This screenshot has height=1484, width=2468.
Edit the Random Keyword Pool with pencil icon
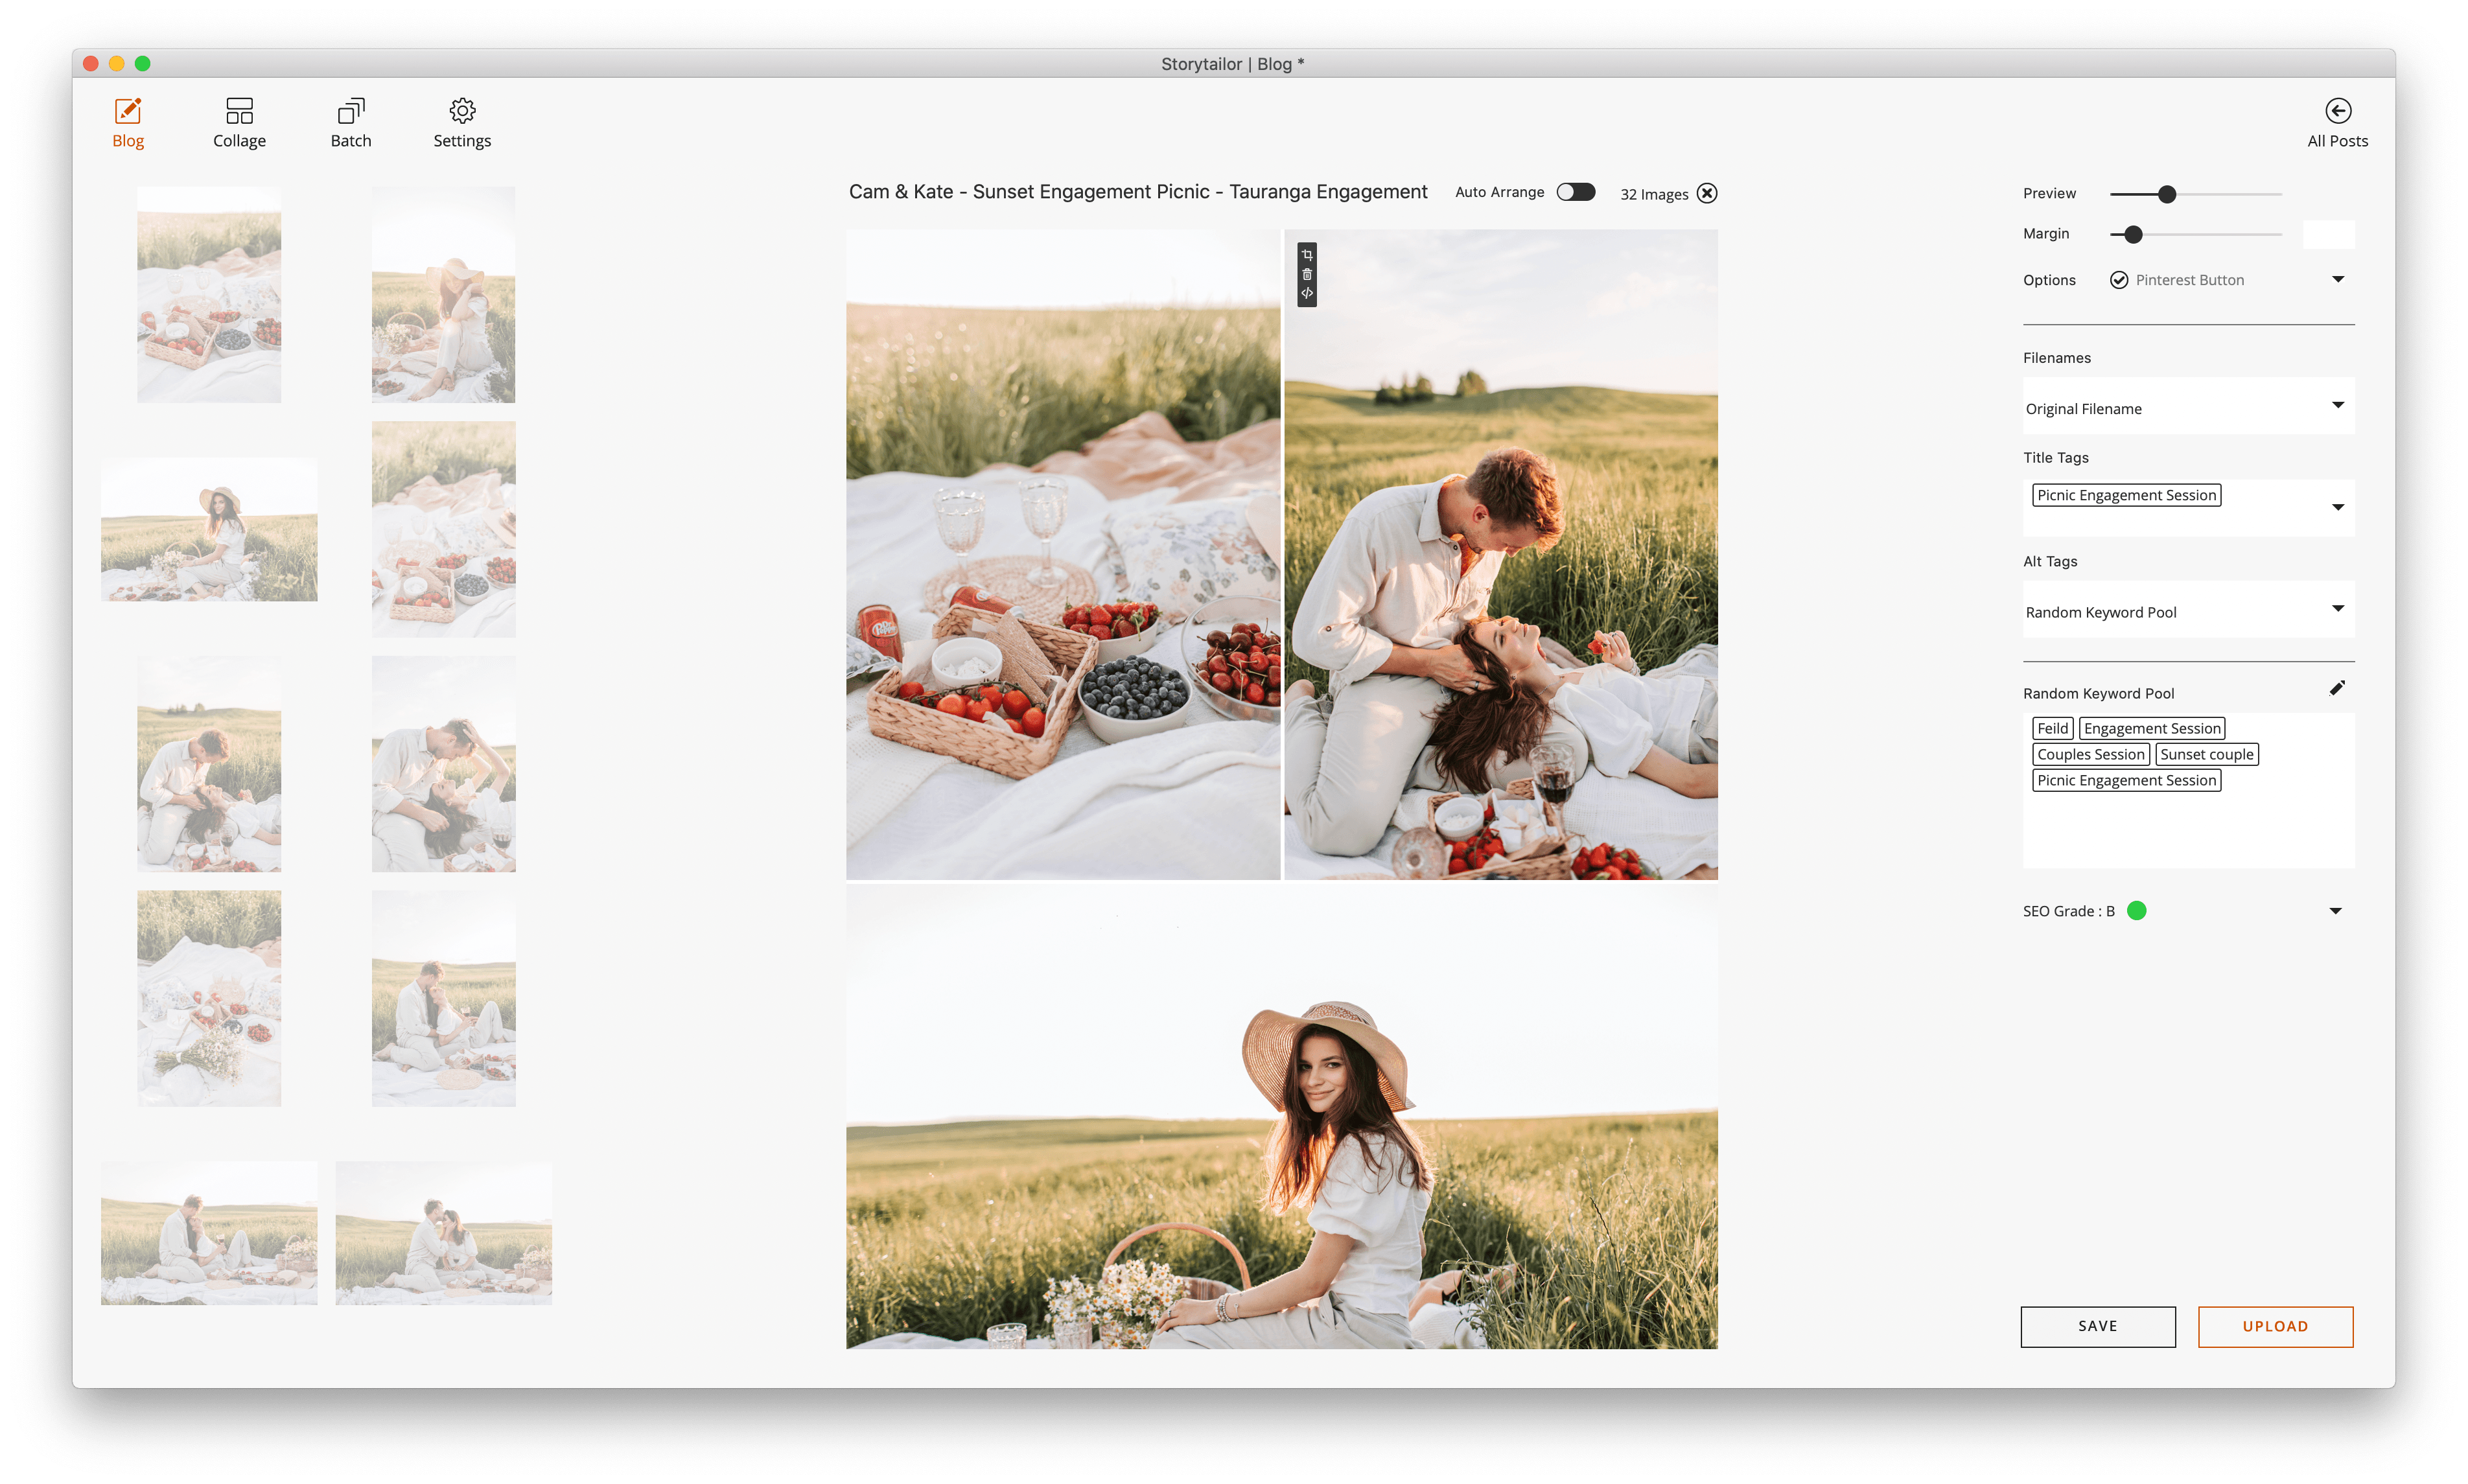(x=2337, y=688)
